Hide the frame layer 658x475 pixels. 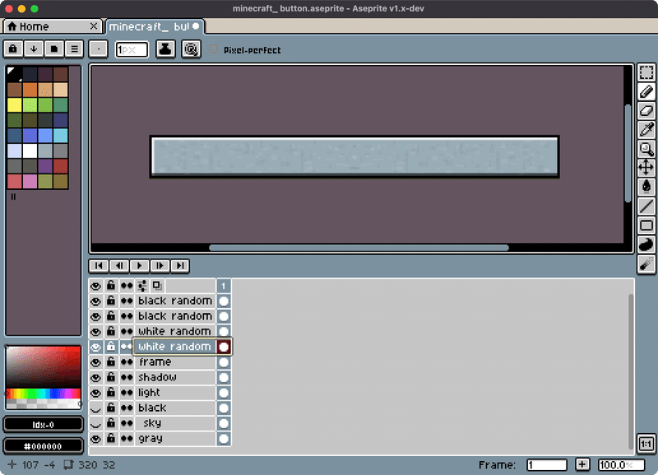tap(95, 362)
